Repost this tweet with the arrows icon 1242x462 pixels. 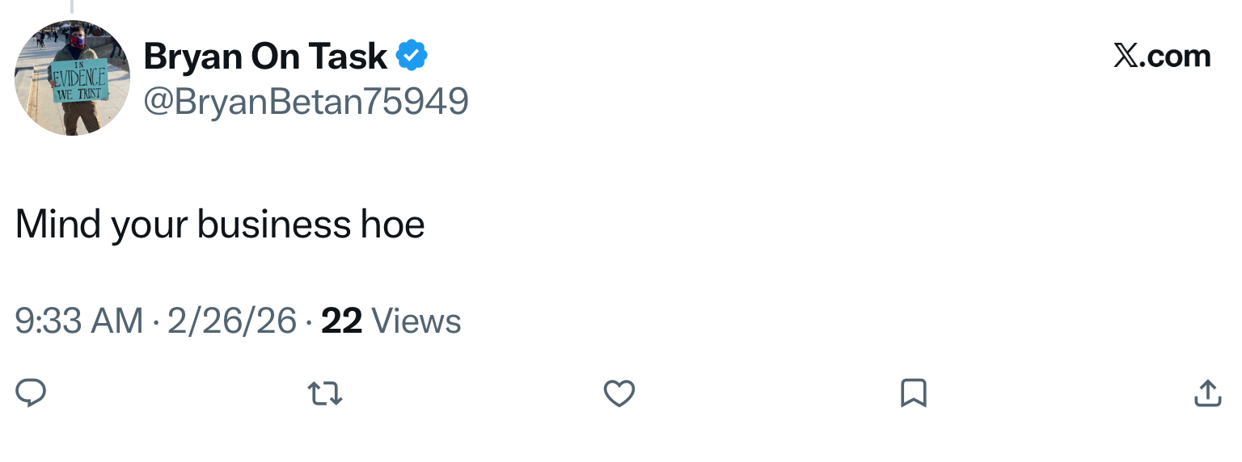(x=325, y=393)
